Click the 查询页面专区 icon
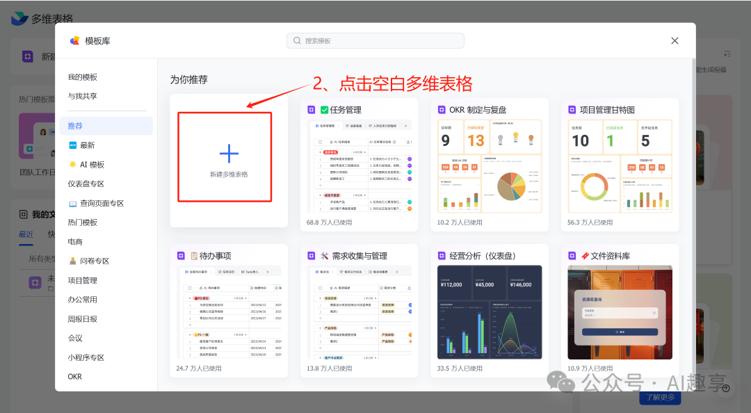The image size is (751, 413). (73, 204)
